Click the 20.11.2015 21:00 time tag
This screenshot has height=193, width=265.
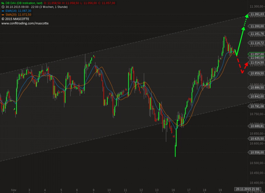[x=247, y=189]
